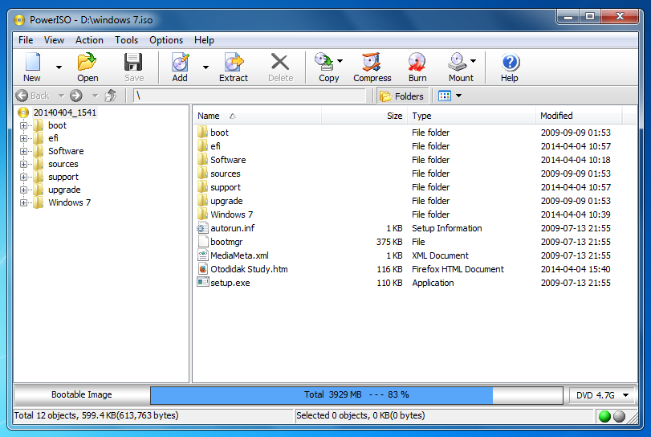This screenshot has height=437, width=651.
Task: Click the total capacity progress bar
Action: 356,395
